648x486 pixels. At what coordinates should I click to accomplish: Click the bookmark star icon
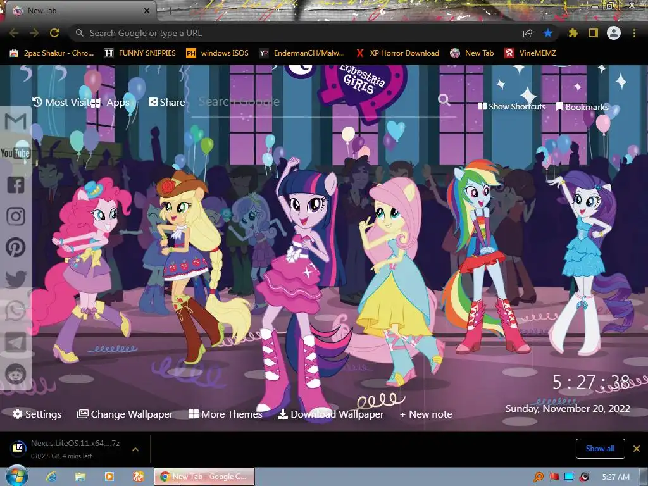click(x=548, y=33)
